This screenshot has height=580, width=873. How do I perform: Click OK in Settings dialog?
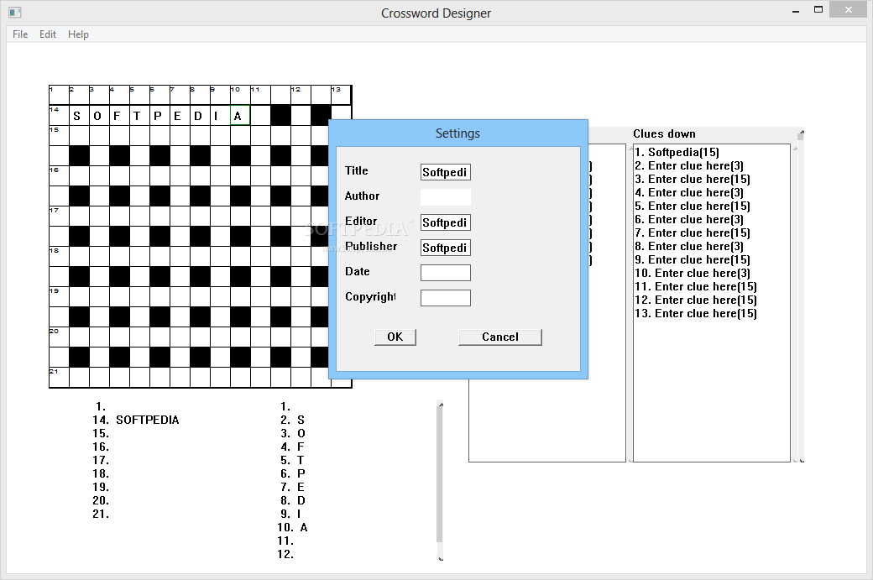pos(395,337)
